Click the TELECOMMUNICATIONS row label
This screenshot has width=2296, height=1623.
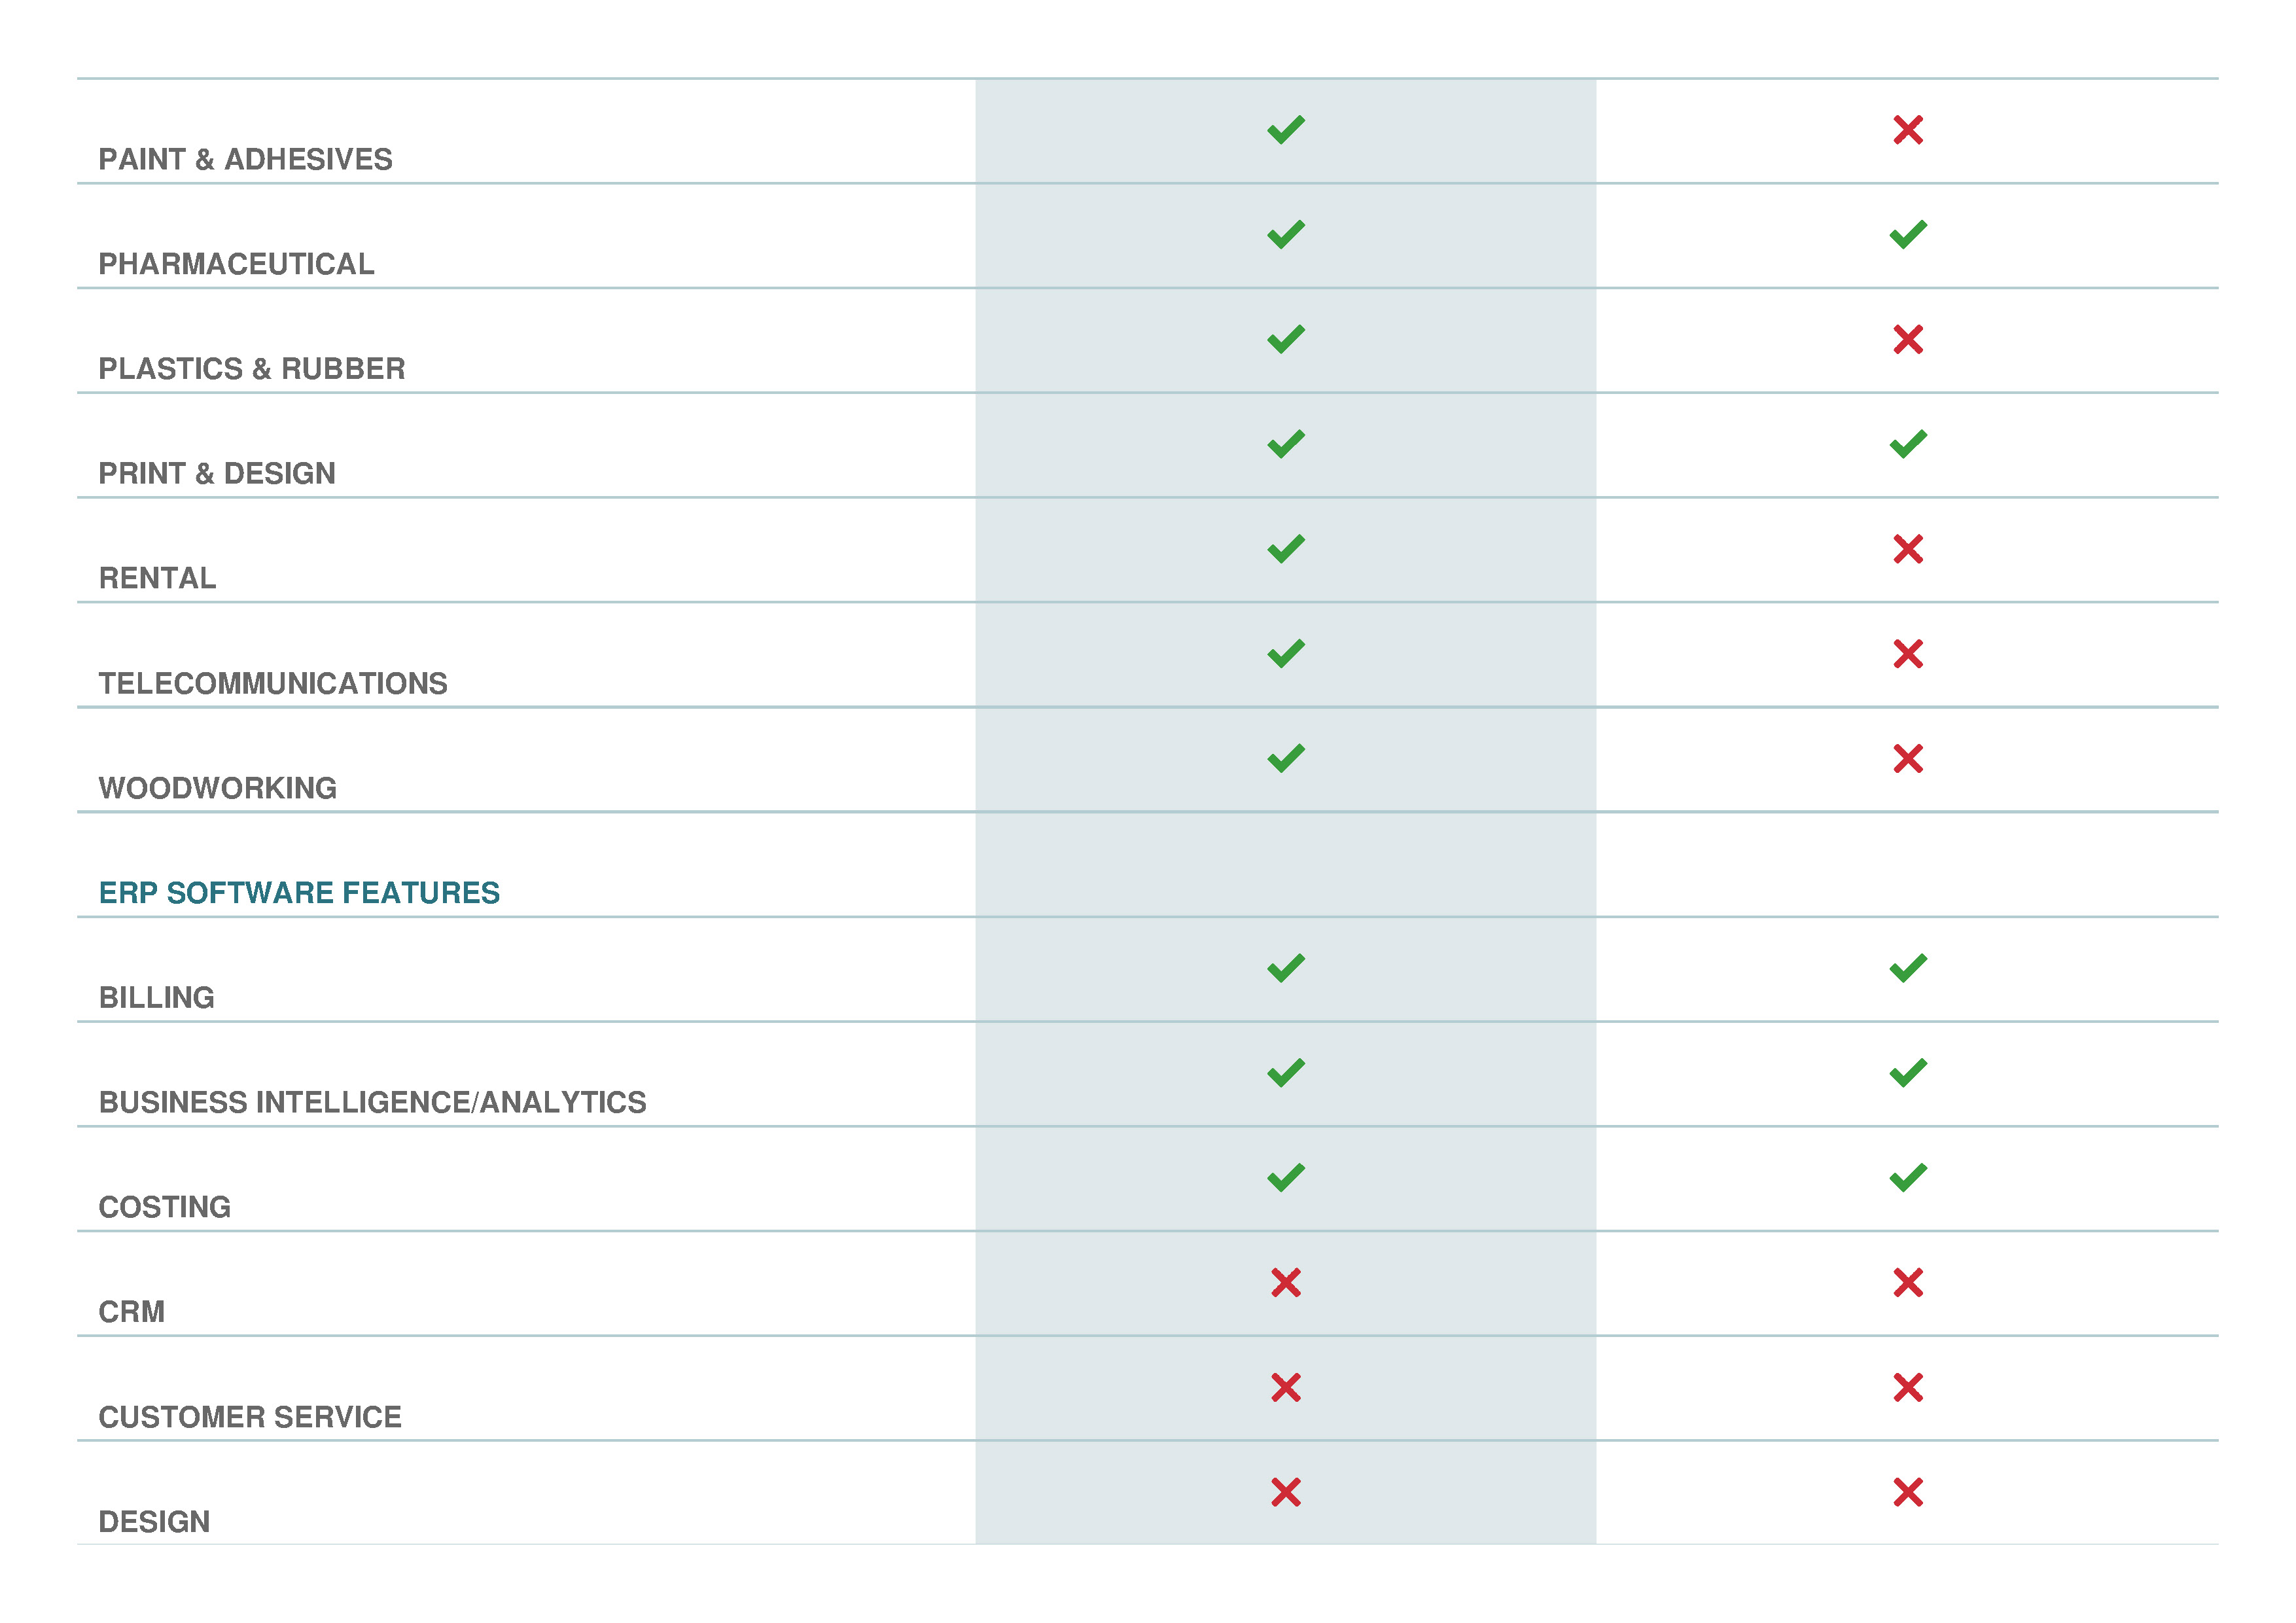[273, 684]
